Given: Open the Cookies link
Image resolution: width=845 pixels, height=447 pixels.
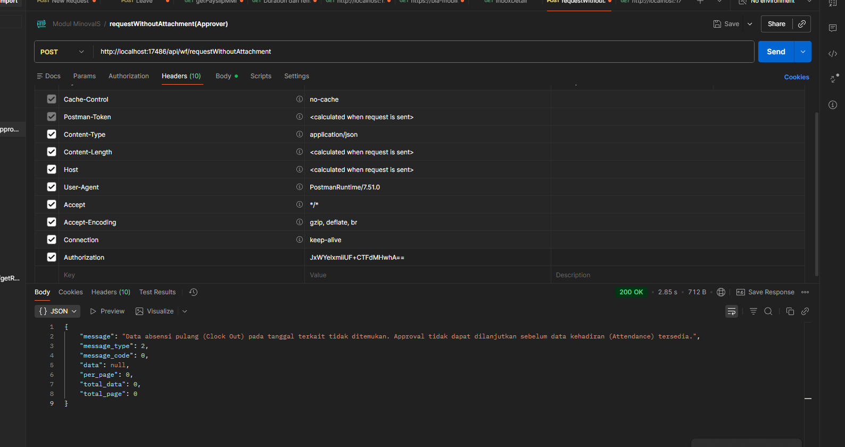Looking at the screenshot, I should [x=796, y=77].
